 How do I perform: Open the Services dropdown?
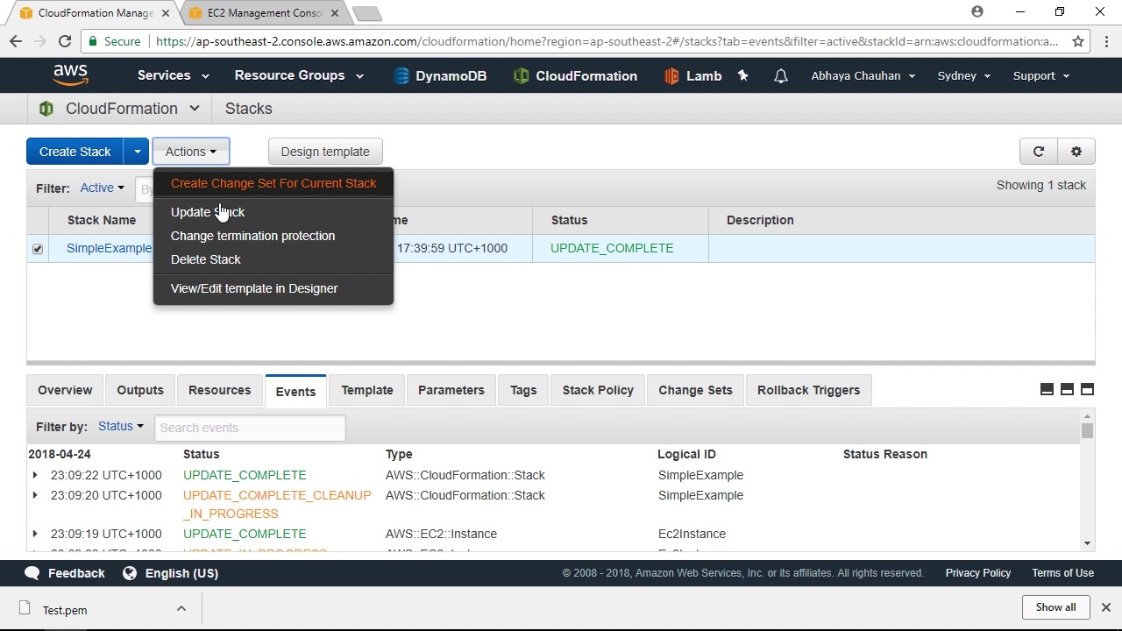[x=173, y=76]
